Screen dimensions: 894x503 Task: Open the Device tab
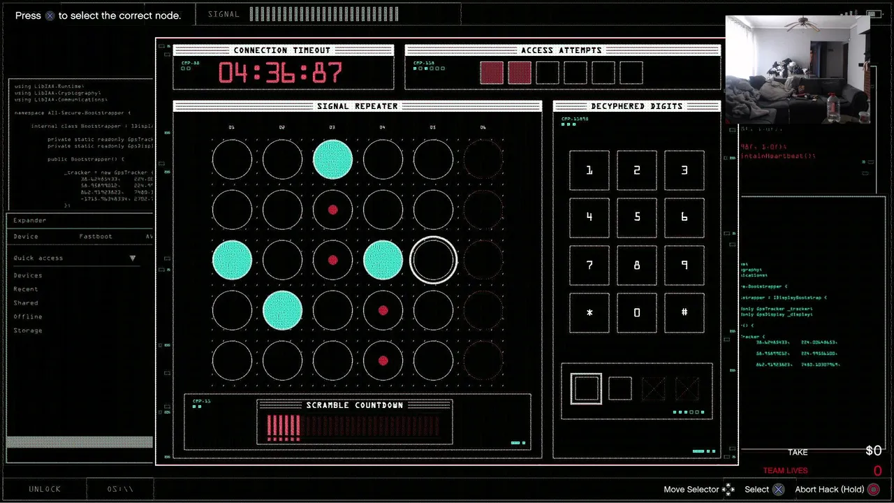point(26,237)
